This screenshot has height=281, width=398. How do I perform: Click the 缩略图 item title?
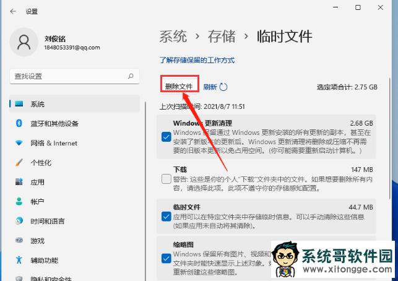click(183, 244)
